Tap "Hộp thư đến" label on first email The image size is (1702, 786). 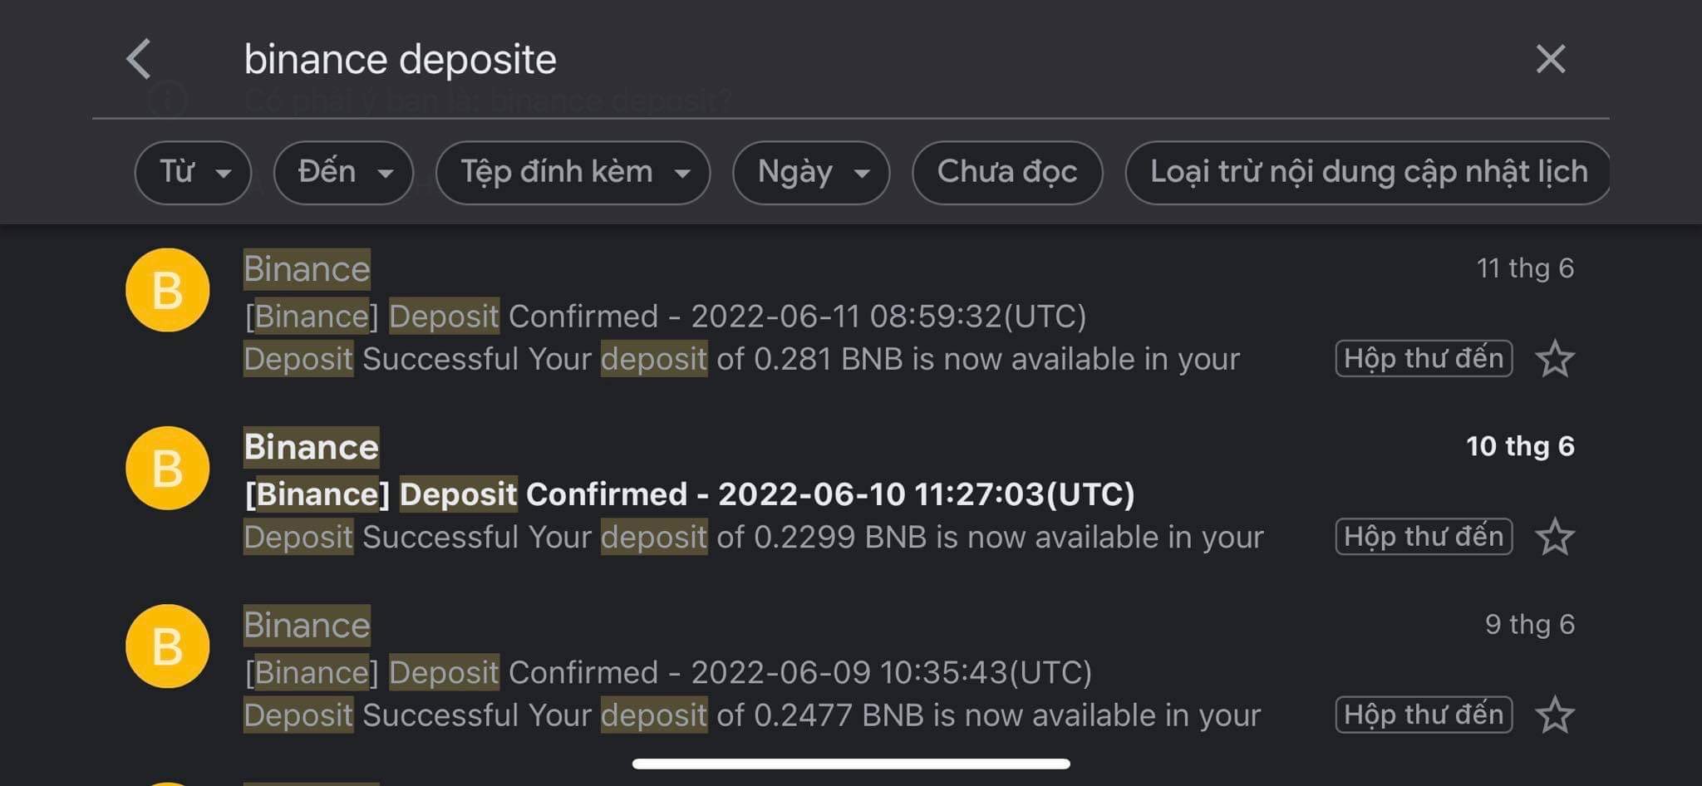tap(1423, 359)
